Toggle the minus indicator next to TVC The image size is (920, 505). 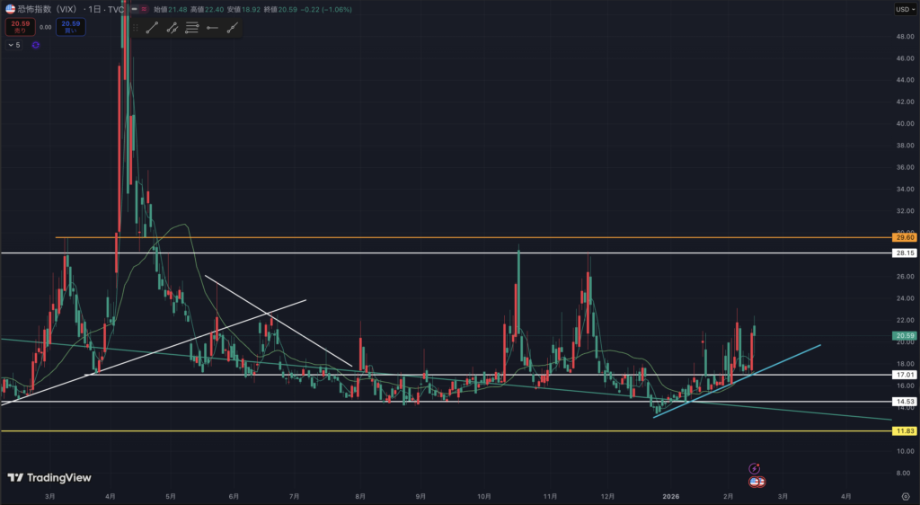[x=133, y=9]
